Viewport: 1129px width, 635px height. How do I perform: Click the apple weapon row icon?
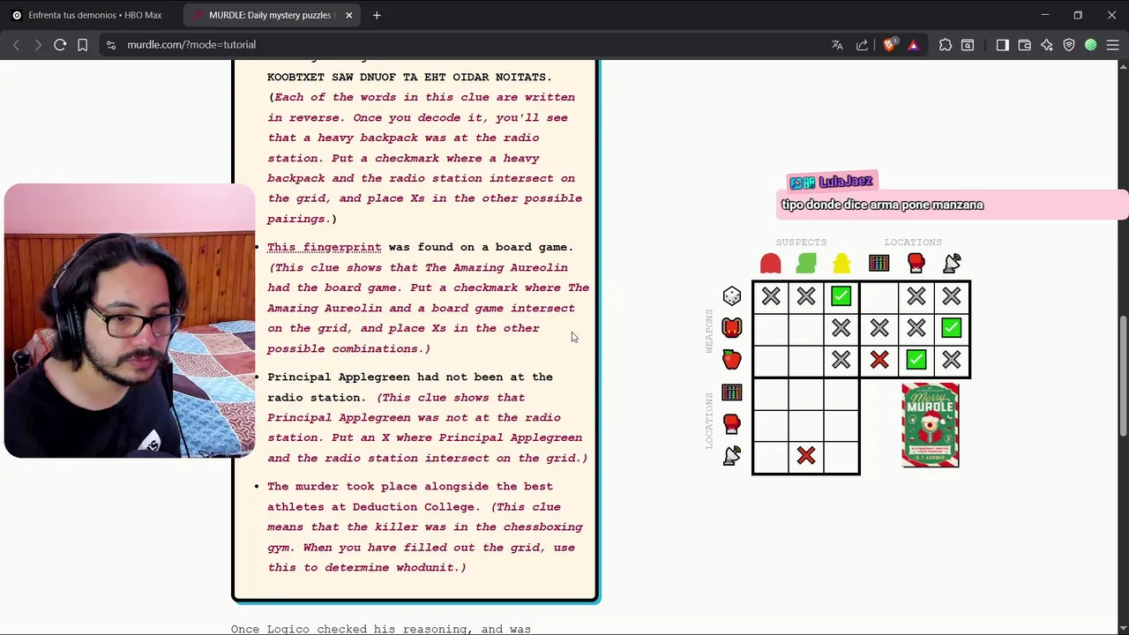(x=732, y=360)
